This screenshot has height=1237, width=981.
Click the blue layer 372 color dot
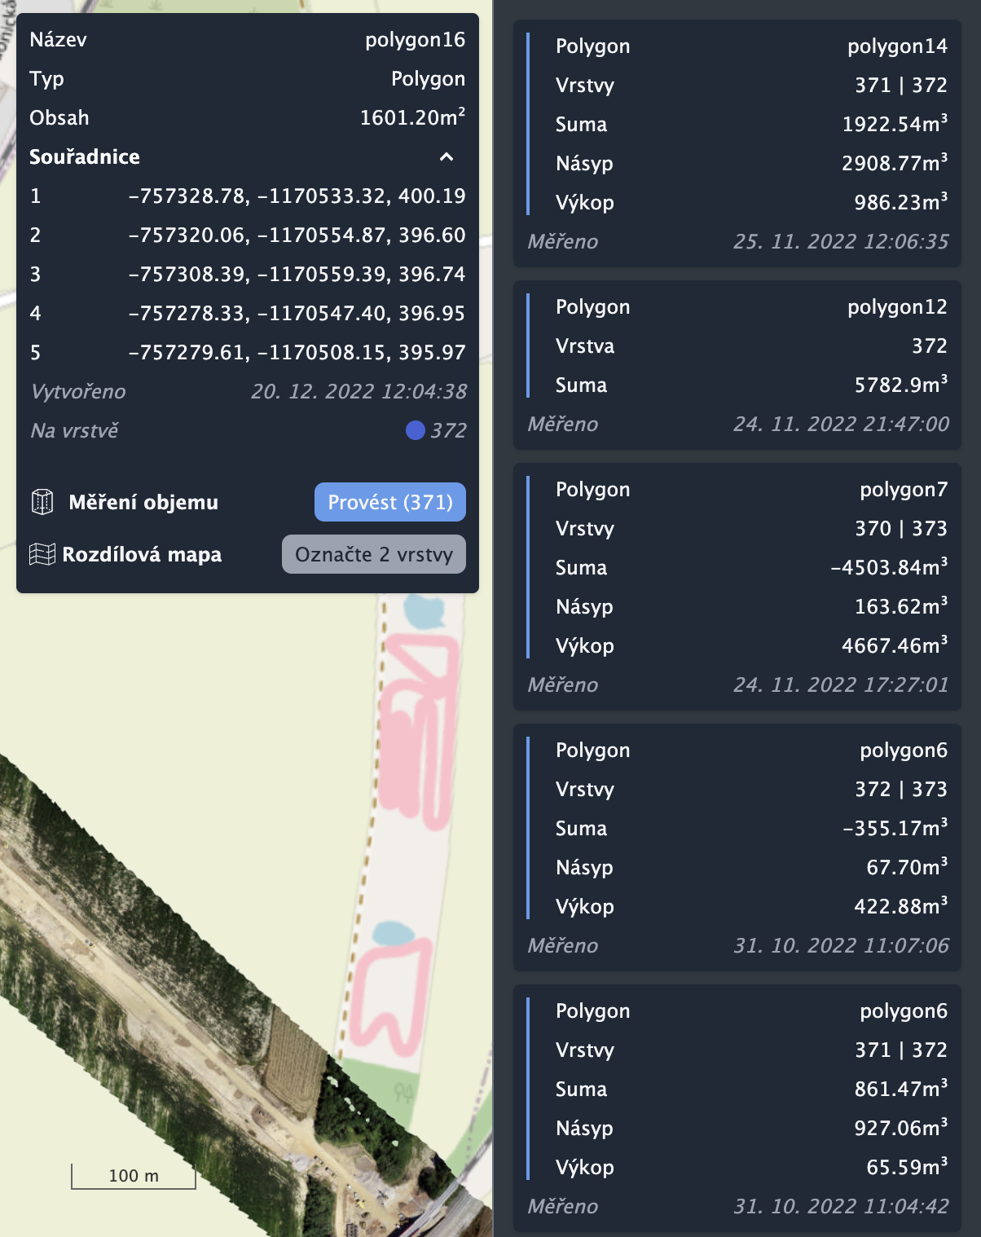tap(415, 430)
